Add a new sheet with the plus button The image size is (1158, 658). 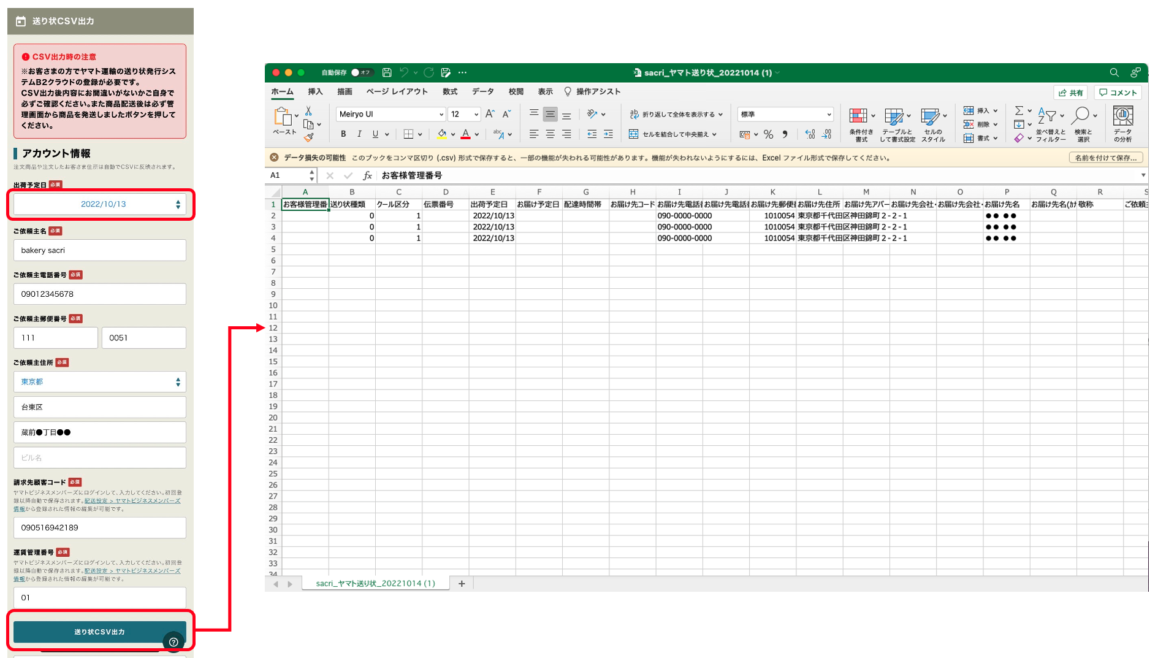pyautogui.click(x=462, y=583)
